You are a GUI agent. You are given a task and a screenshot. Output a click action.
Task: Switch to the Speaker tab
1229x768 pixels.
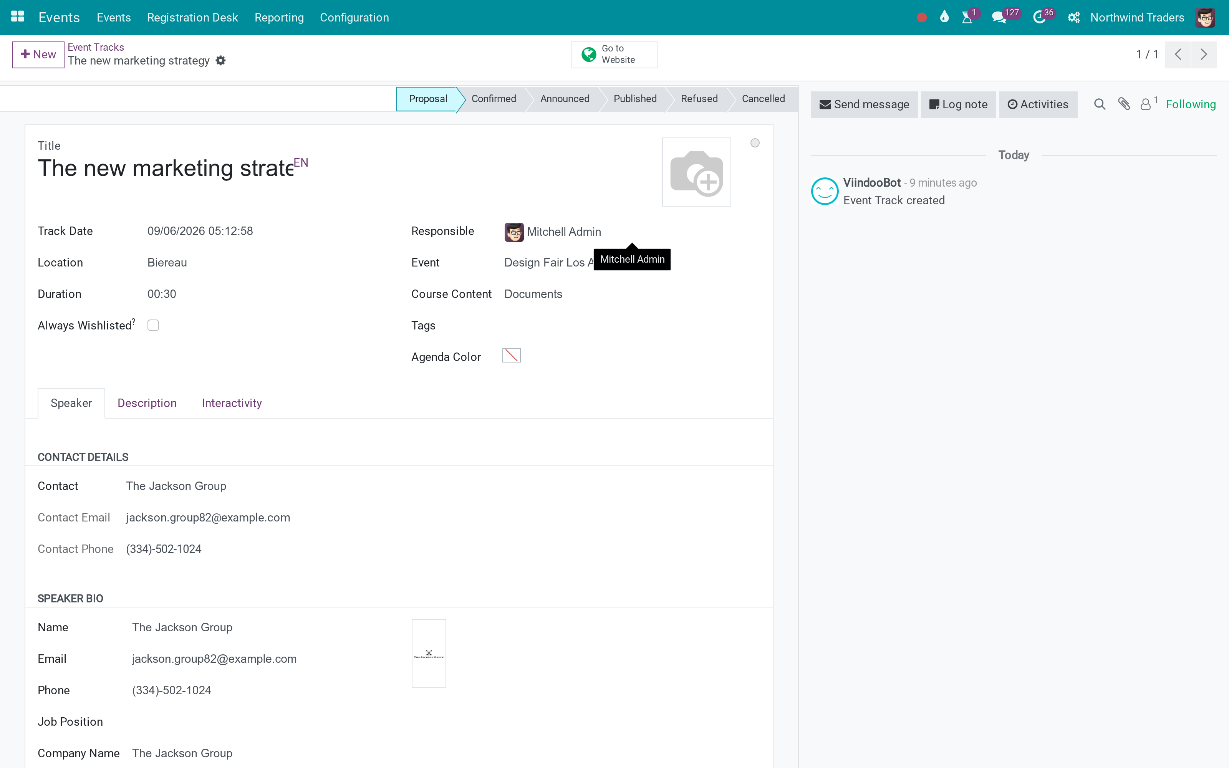71,403
